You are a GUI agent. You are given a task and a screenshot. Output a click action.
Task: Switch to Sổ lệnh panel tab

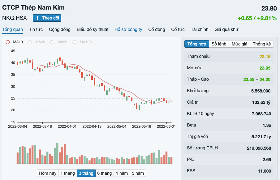219,44
